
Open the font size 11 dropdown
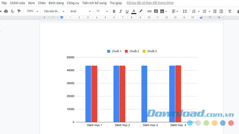coord(102,11)
